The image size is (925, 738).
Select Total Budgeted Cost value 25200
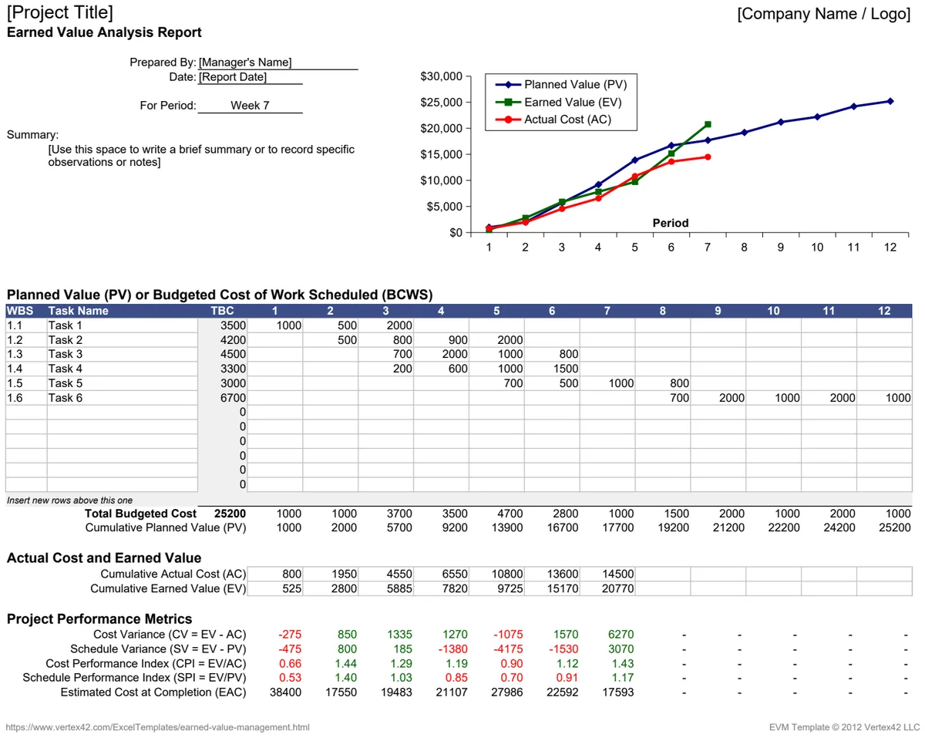point(230,514)
